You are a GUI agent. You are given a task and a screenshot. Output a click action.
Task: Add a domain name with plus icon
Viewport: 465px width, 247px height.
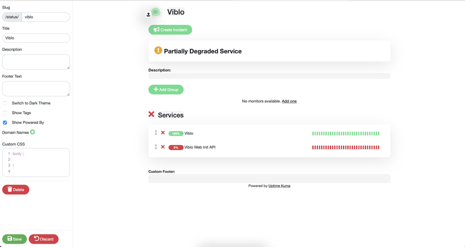(33, 132)
